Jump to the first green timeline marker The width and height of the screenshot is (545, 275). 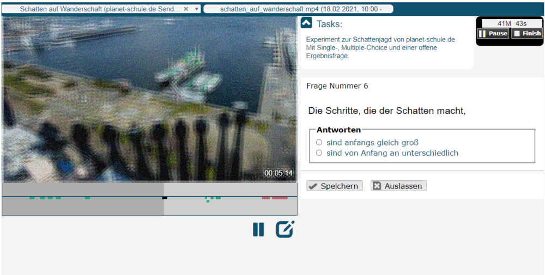click(x=32, y=198)
